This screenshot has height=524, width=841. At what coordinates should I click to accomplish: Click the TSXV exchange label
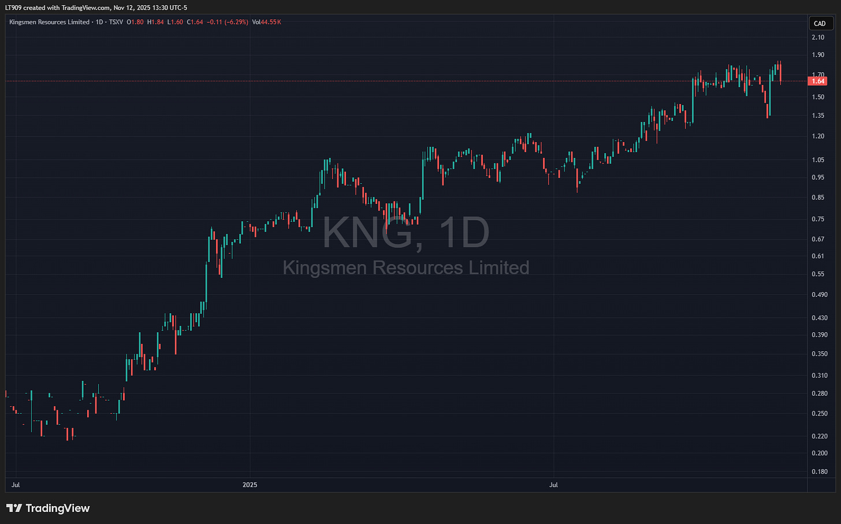point(116,22)
